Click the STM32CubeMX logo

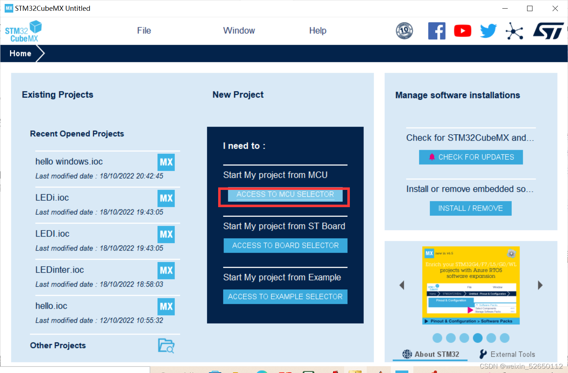pos(23,31)
